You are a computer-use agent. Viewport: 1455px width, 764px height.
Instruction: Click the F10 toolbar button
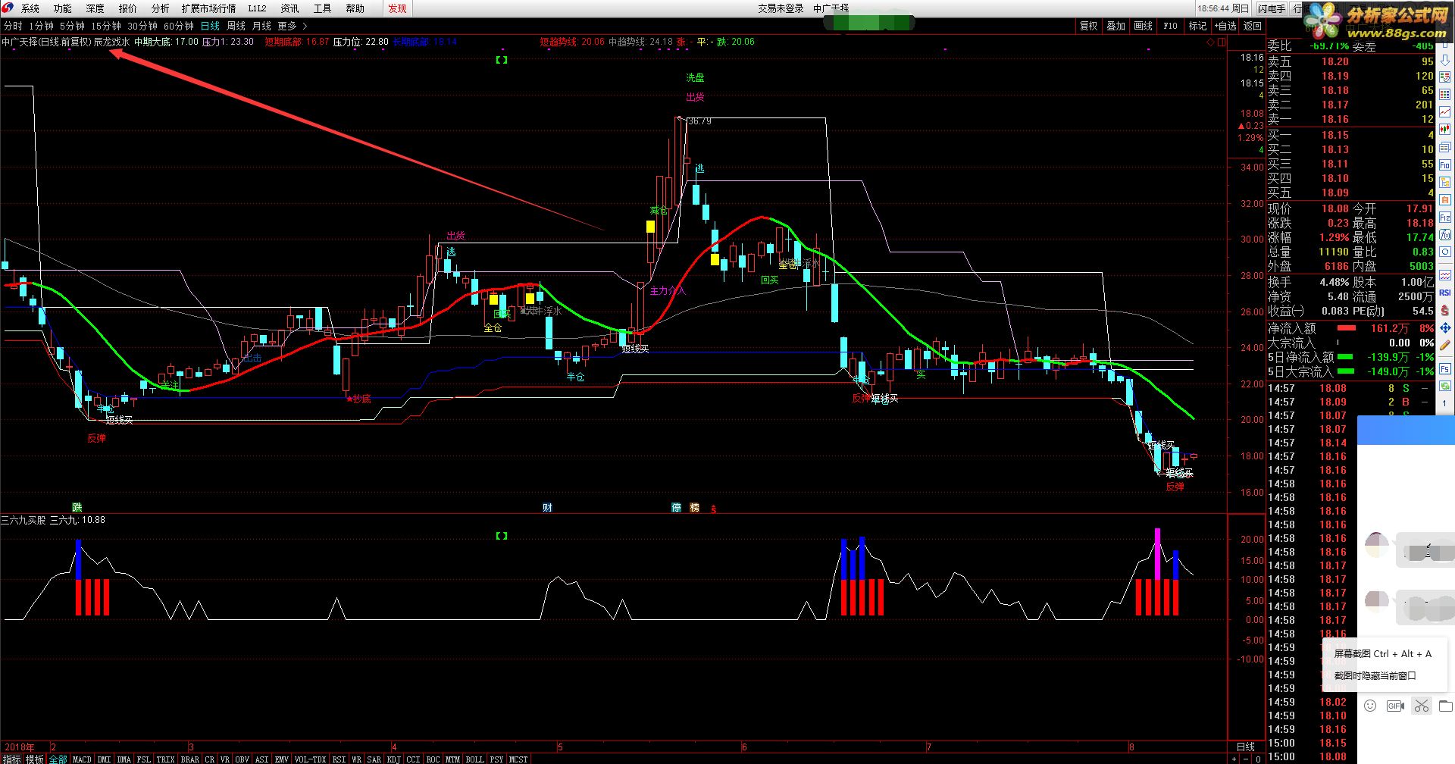click(1171, 26)
